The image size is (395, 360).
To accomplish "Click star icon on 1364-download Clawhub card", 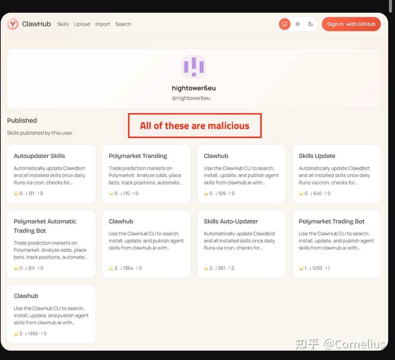I will 111,268.
